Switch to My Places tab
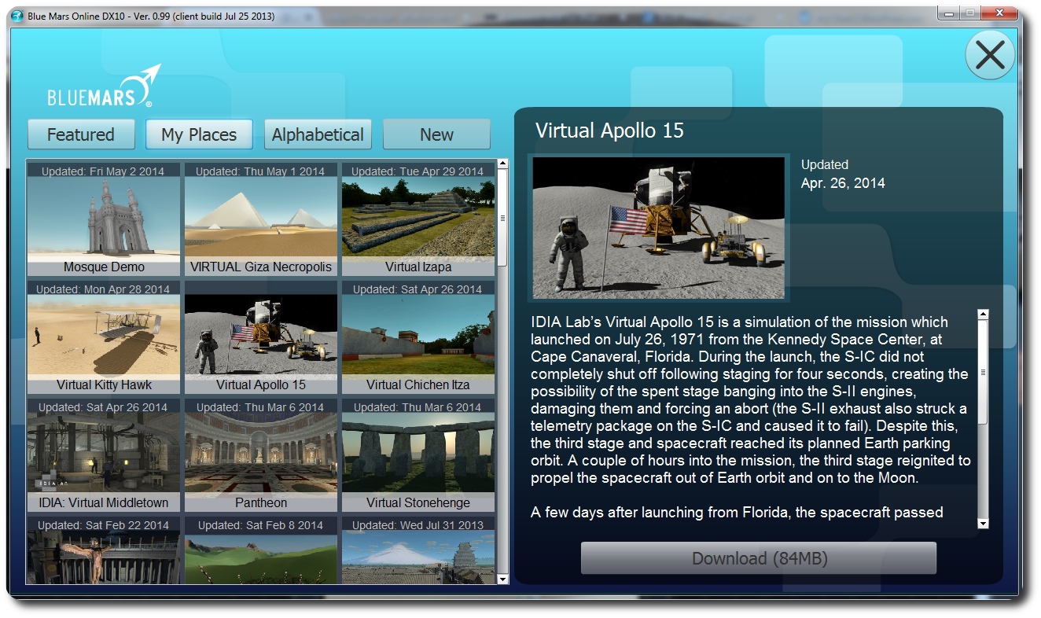The image size is (1041, 618). (x=199, y=134)
